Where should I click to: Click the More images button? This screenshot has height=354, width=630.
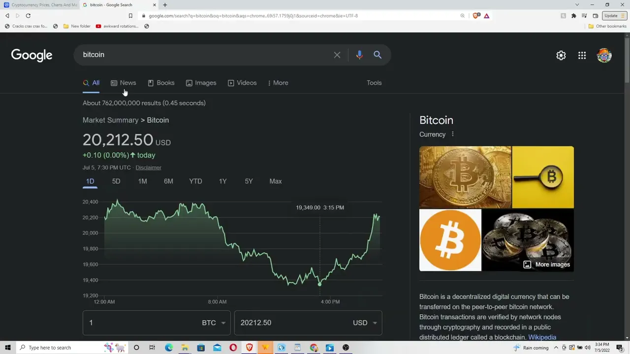click(x=547, y=265)
